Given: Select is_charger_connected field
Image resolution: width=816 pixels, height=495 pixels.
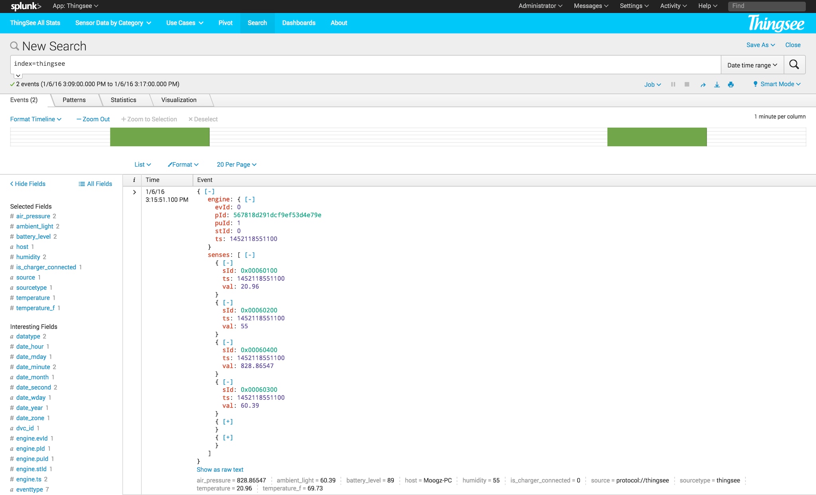Looking at the screenshot, I should 46,267.
